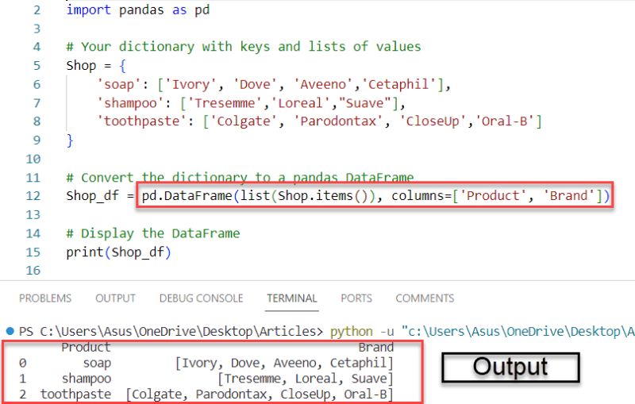Click the soap row in terminal output
Screen dimensions: 635x404
coord(206,363)
